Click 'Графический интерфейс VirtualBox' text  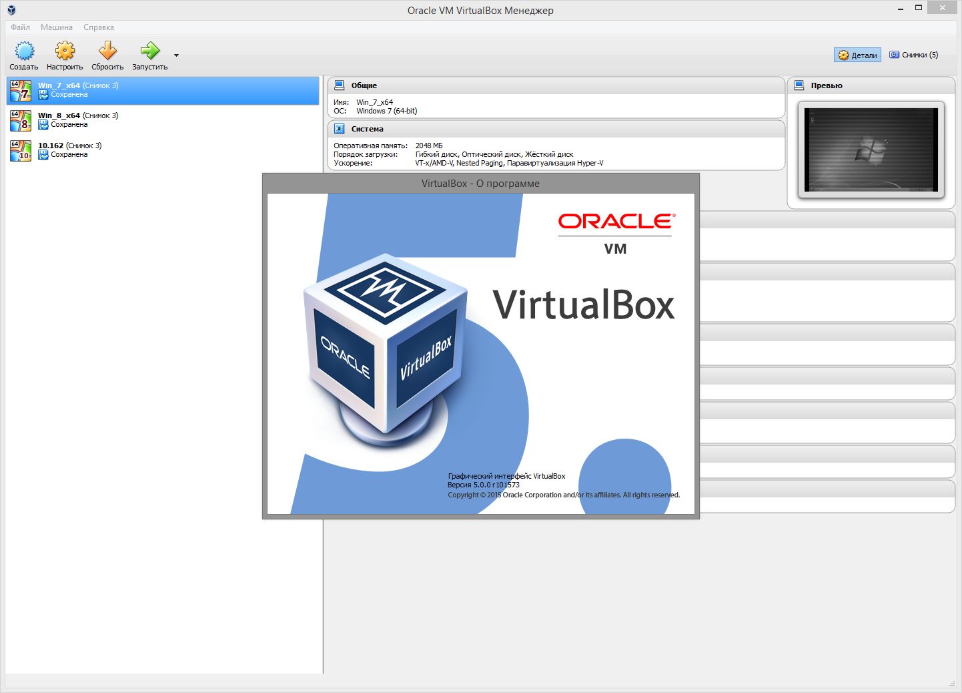click(506, 476)
